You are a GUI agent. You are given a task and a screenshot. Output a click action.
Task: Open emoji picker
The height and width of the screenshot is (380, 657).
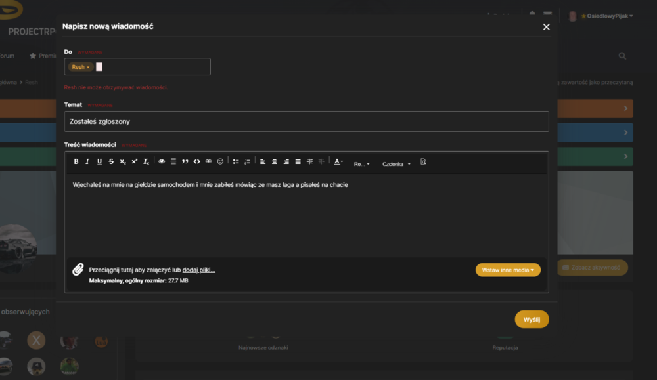(x=220, y=161)
